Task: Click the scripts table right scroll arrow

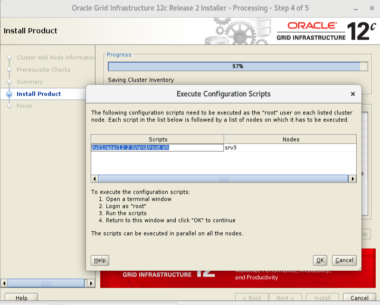Action: tap(352, 179)
